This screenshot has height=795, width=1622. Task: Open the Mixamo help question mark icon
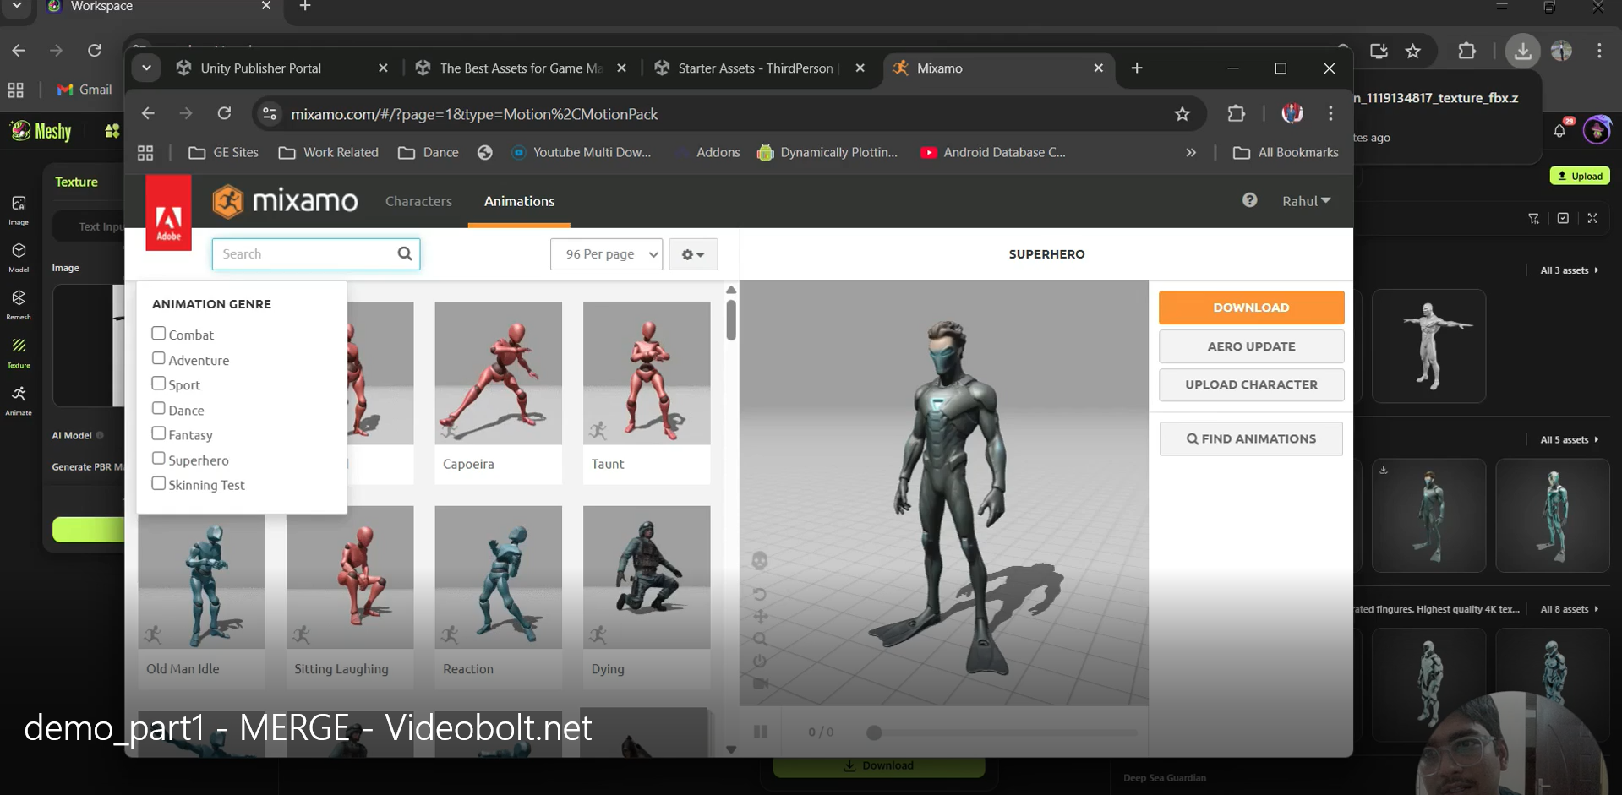(1249, 200)
